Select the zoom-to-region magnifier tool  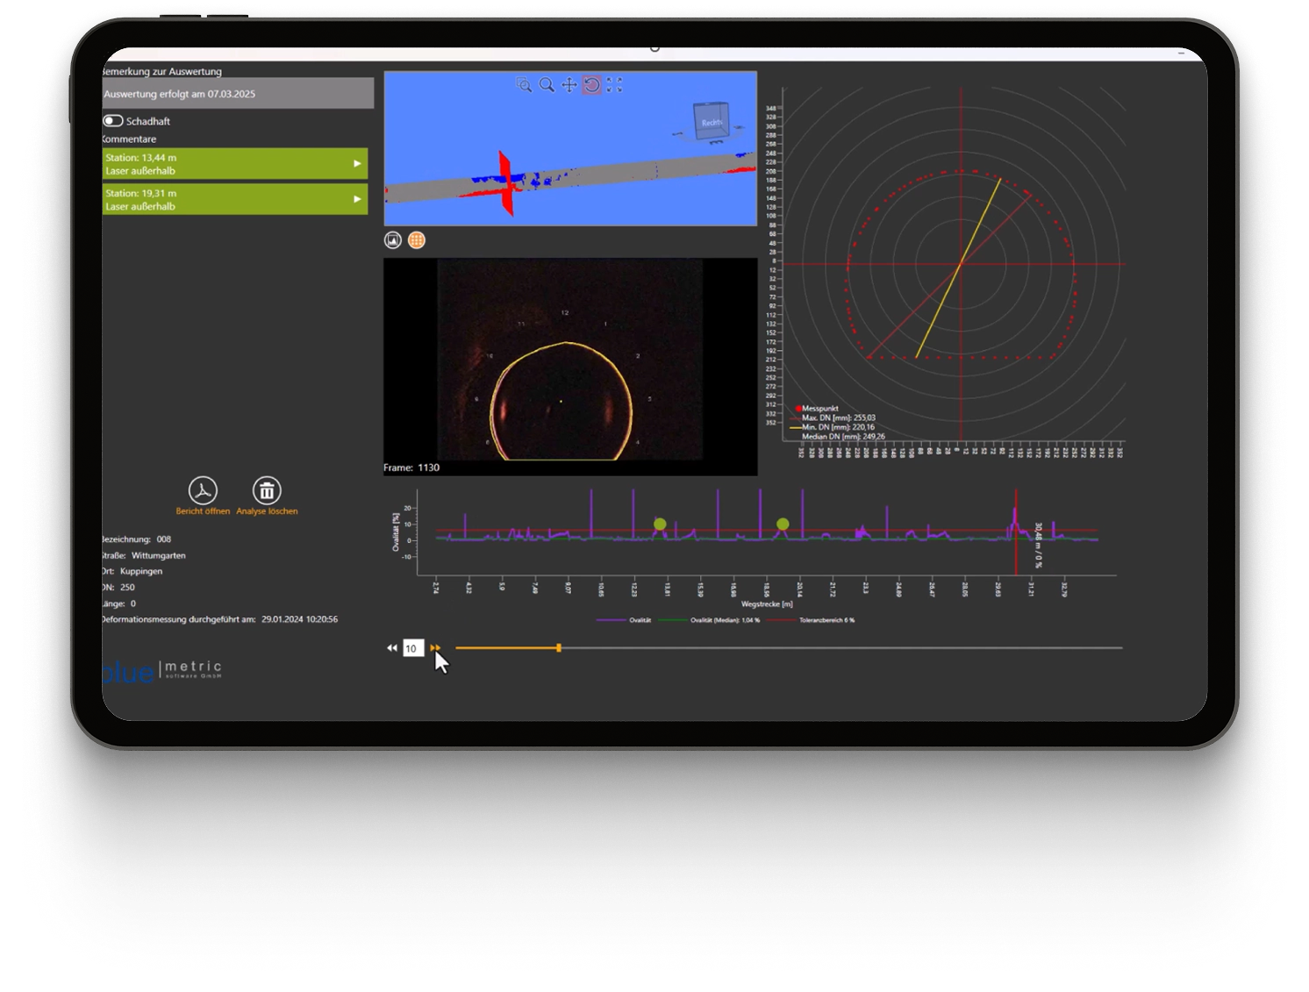tap(524, 85)
